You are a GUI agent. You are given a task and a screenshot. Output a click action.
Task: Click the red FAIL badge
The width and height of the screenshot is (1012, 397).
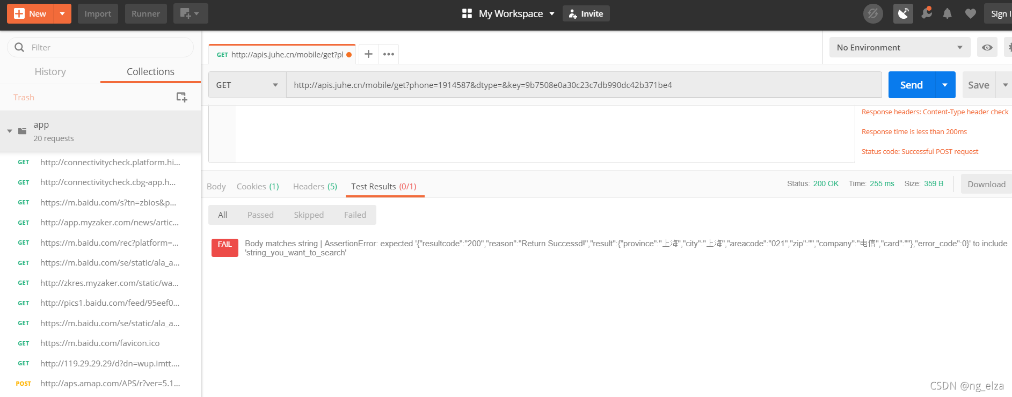point(224,247)
